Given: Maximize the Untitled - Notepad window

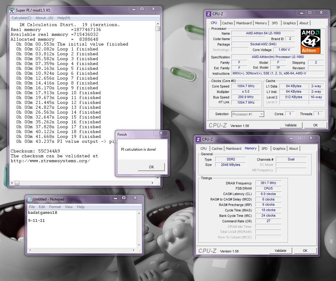Looking at the screenshot, I should tap(124, 198).
